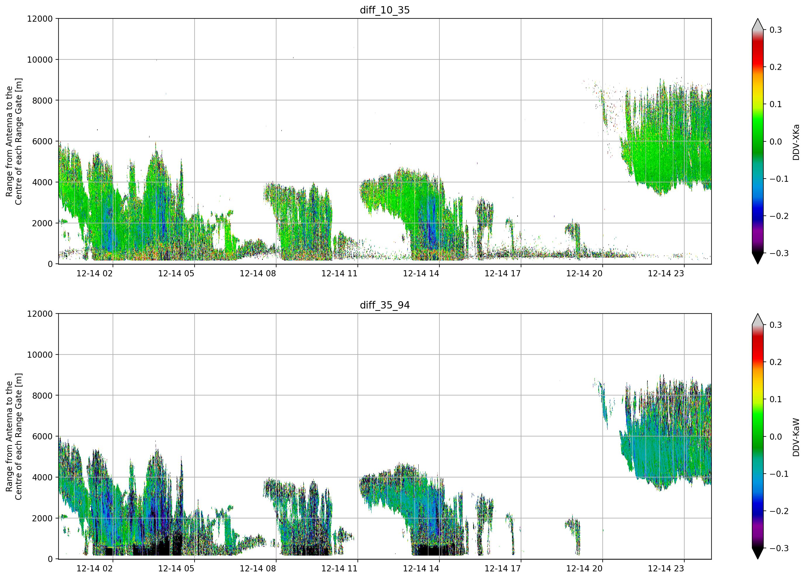
Task: Click the 10000 y-tick in the diff_10_35 plot
Action: 40,59
